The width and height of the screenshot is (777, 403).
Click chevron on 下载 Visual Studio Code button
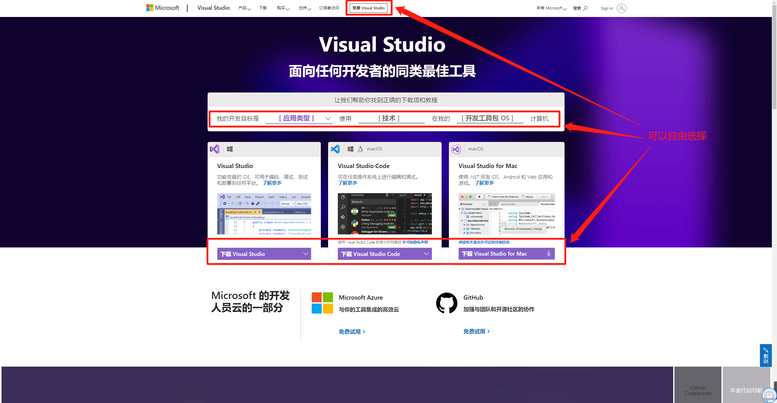coord(426,254)
